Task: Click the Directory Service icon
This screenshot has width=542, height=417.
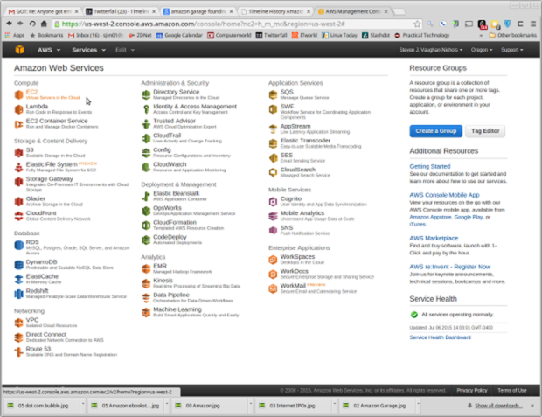Action: pyautogui.click(x=146, y=94)
